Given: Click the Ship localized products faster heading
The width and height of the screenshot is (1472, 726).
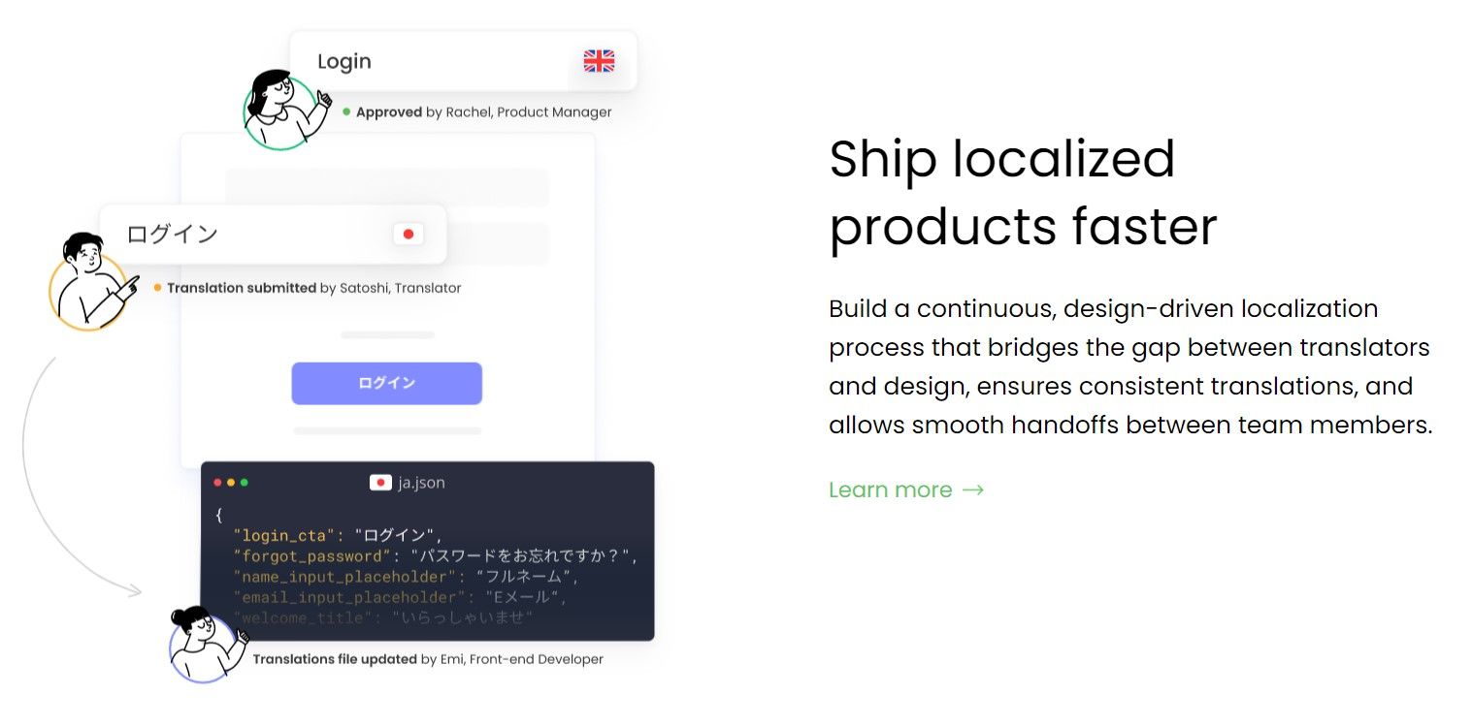Looking at the screenshot, I should 1023,192.
